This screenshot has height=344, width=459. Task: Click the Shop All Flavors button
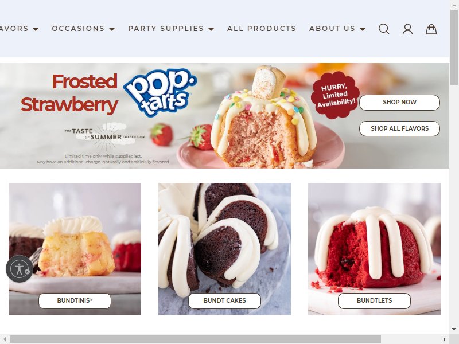point(399,128)
